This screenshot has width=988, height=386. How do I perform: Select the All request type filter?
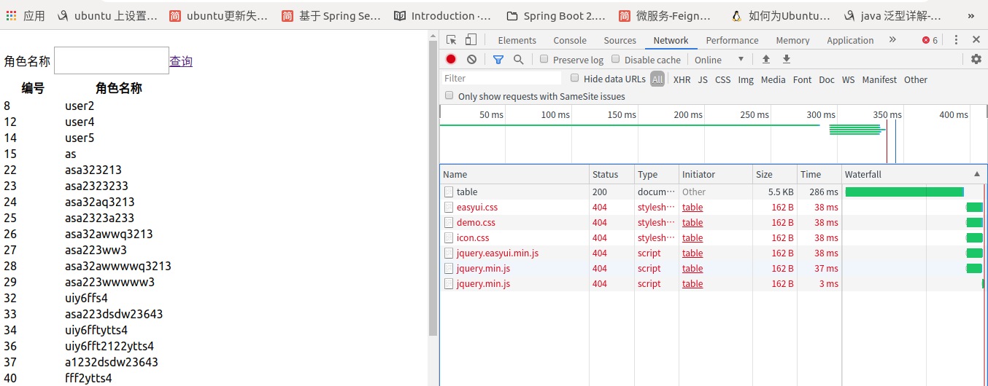(x=657, y=79)
